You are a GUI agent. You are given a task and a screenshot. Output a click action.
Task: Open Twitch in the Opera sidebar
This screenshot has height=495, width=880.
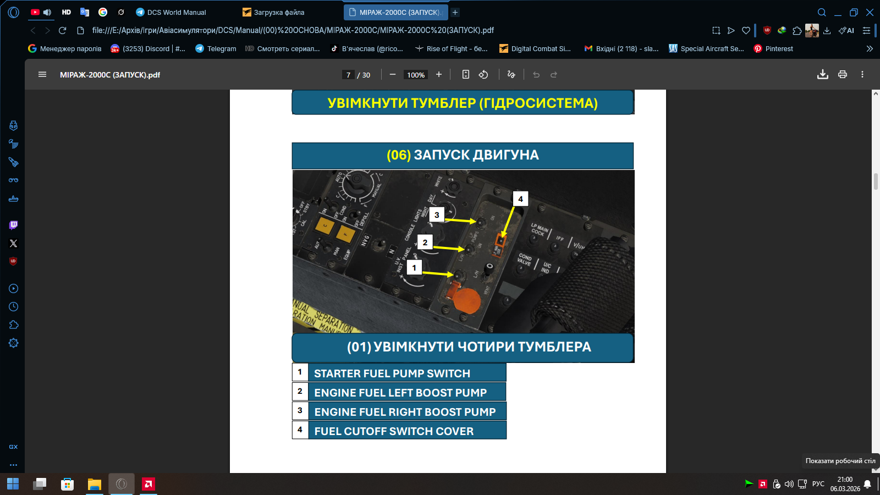tap(14, 225)
